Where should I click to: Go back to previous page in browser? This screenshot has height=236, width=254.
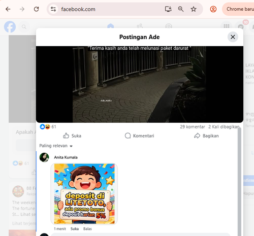coord(8,9)
